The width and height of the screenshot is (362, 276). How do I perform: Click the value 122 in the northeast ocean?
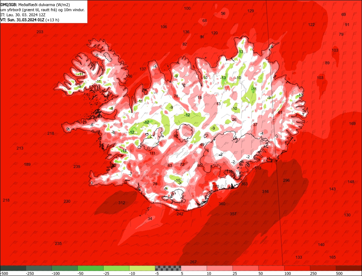pyautogui.click(x=311, y=25)
